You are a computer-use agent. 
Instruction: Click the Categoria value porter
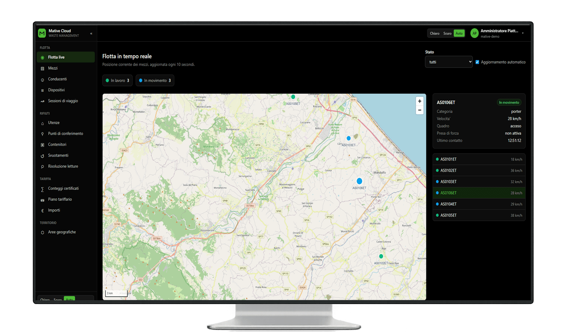pyautogui.click(x=516, y=112)
